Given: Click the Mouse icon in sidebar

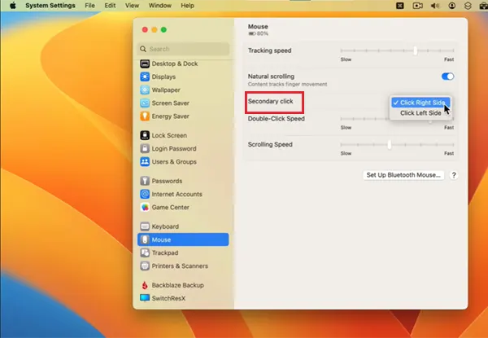Looking at the screenshot, I should coord(145,239).
